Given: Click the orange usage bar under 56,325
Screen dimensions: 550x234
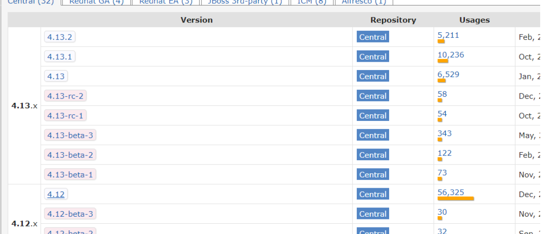Looking at the screenshot, I should (x=456, y=199).
